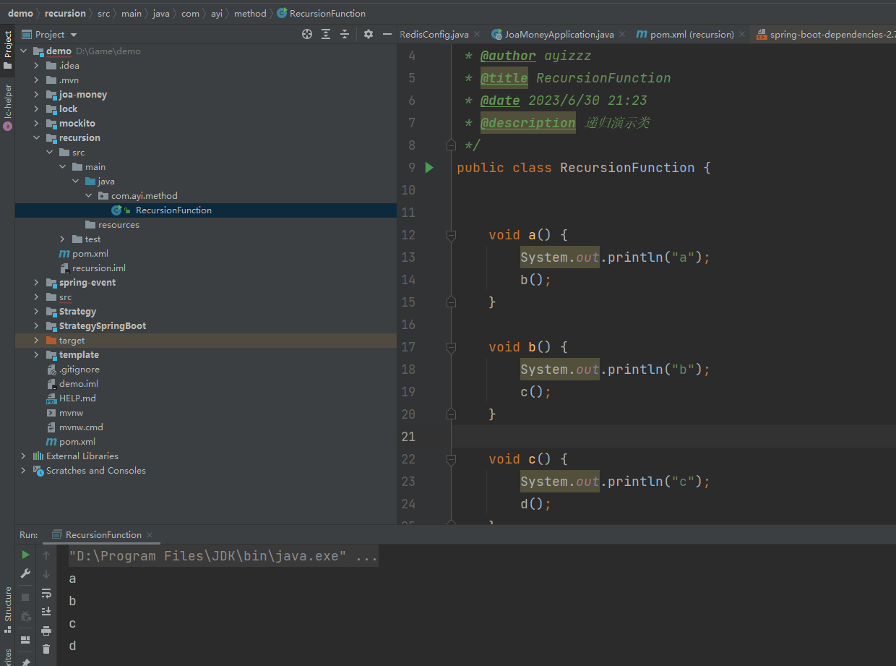Screen dimensions: 896x666
Task: Run class from gutter arrow at line 9
Action: [x=429, y=168]
